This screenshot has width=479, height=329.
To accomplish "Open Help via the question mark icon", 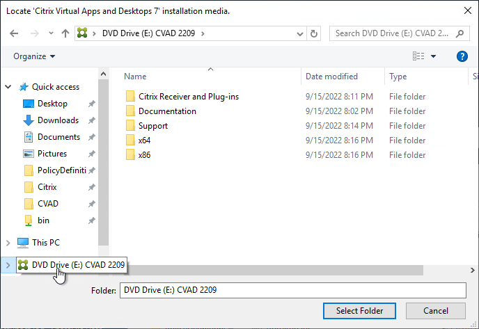I will (x=462, y=56).
